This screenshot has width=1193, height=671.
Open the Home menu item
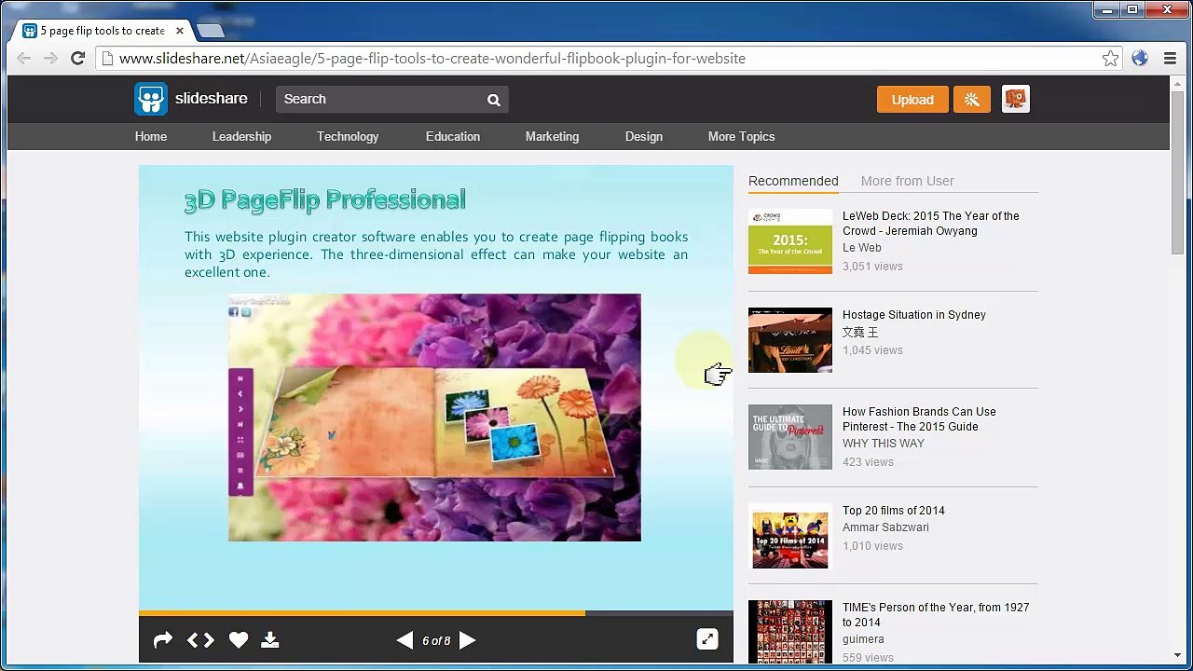point(151,137)
